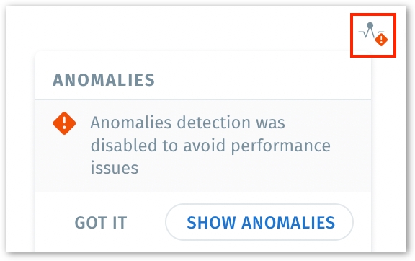The image size is (415, 261).
Task: Click the rounded outlined SHOW ANOMALIES pill
Action: pyautogui.click(x=259, y=222)
